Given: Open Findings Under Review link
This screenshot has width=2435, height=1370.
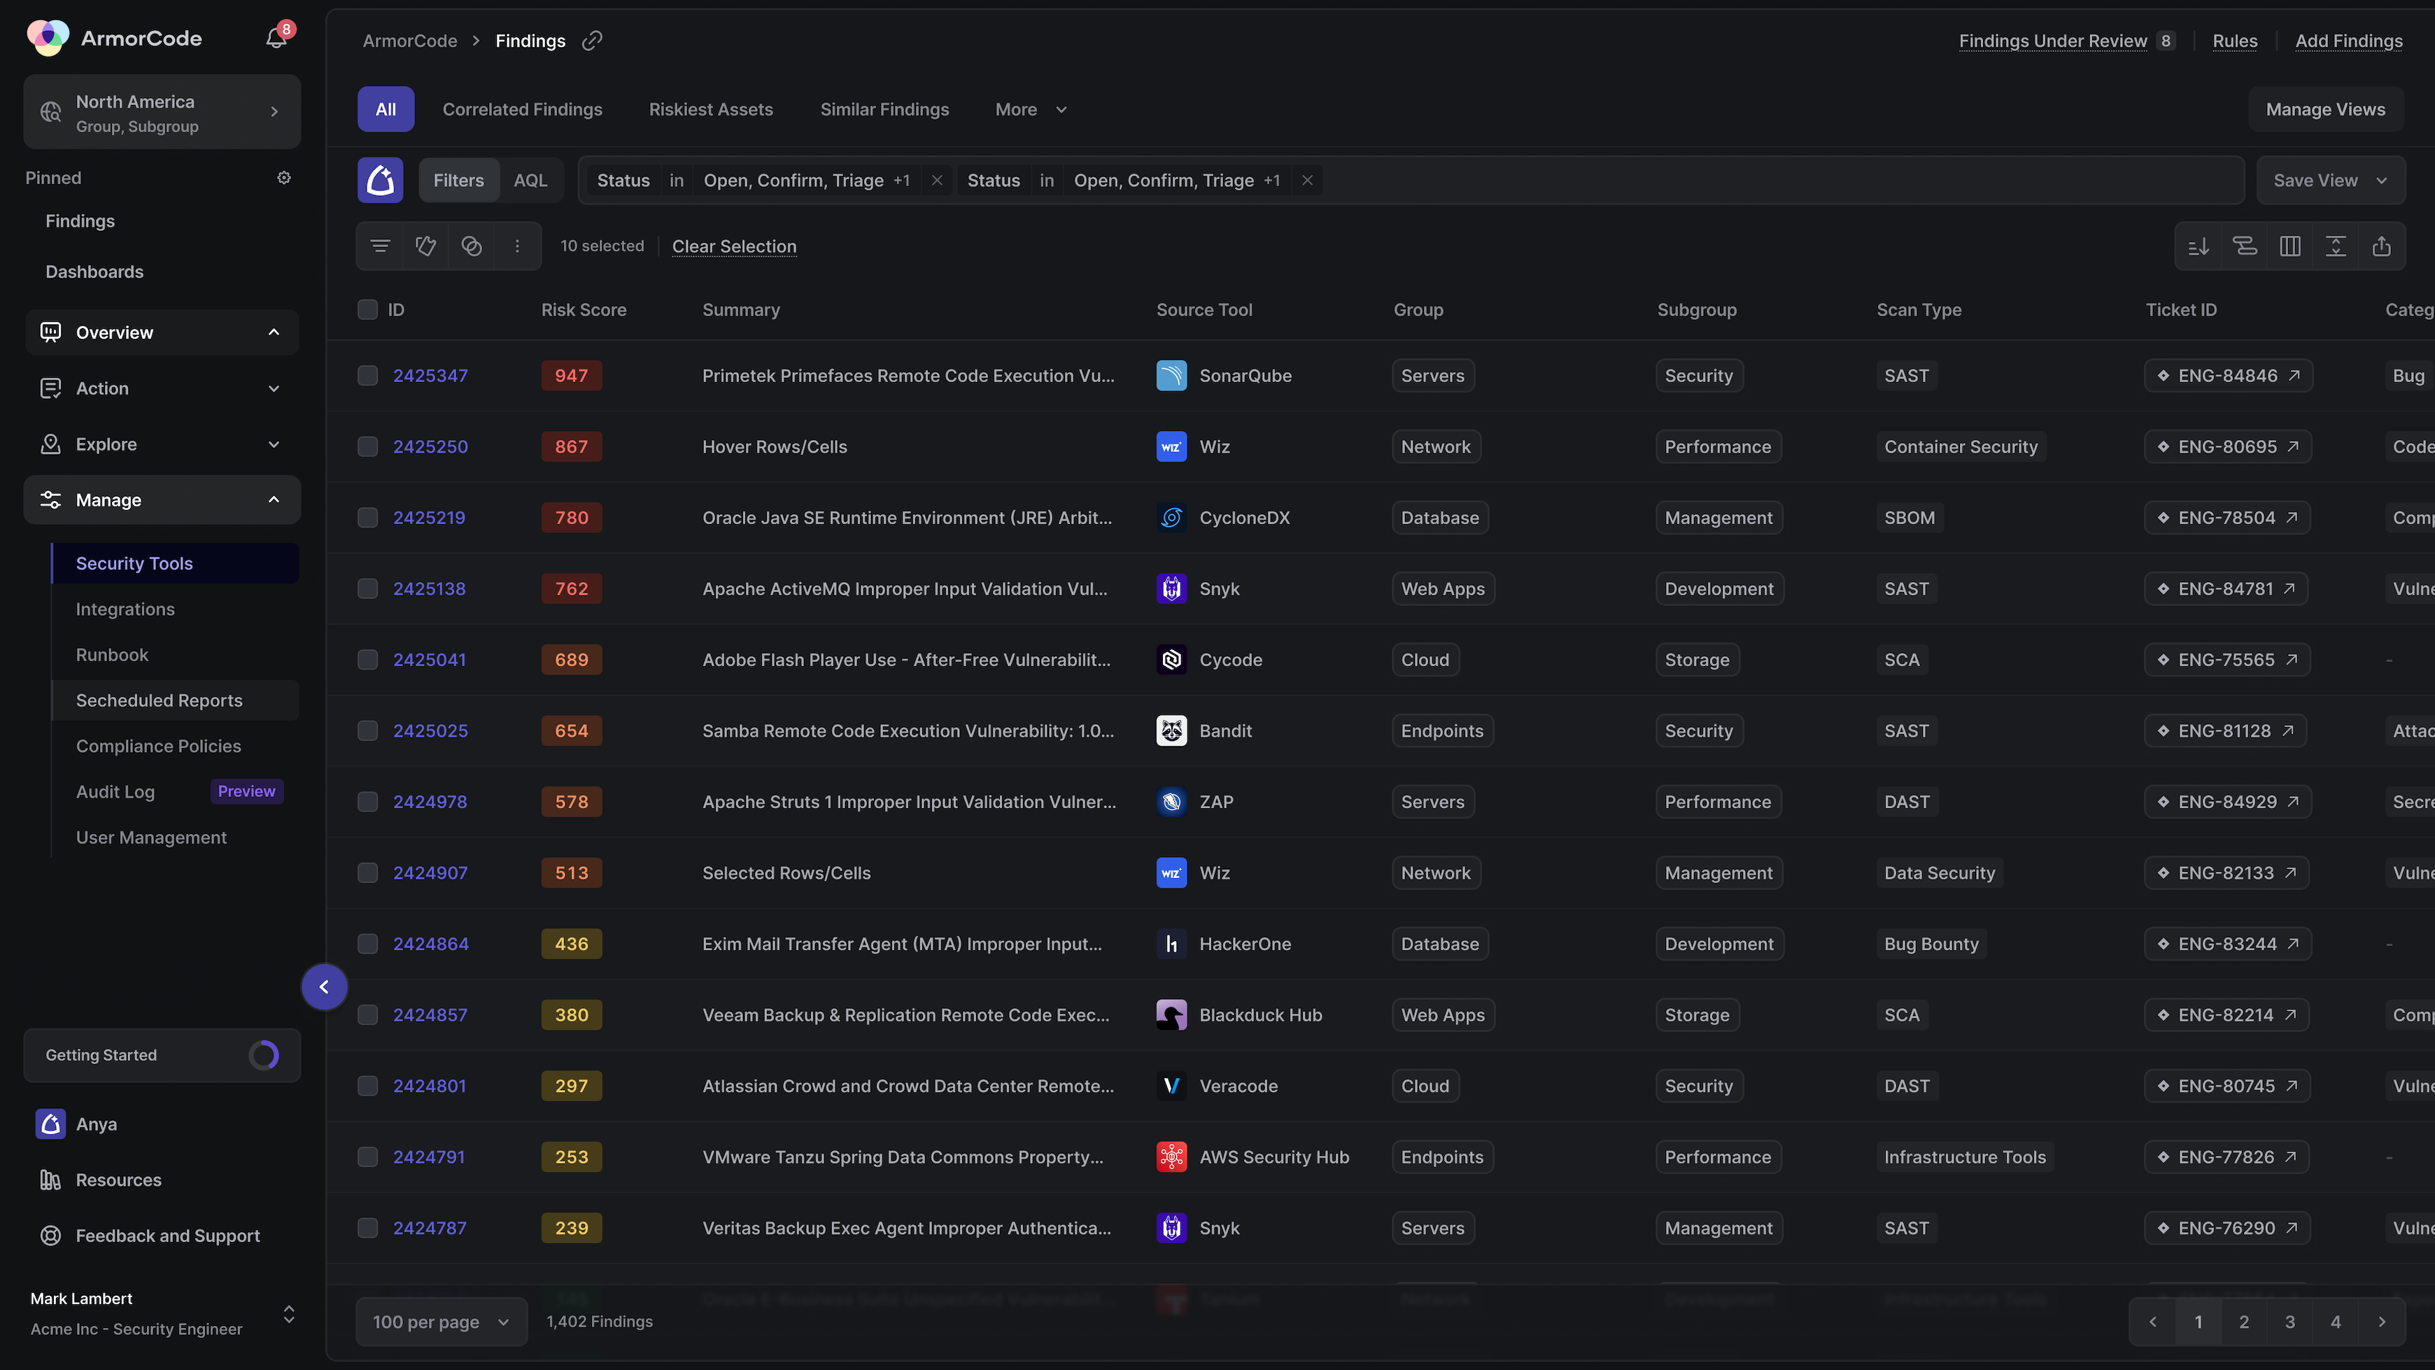Looking at the screenshot, I should (2052, 41).
